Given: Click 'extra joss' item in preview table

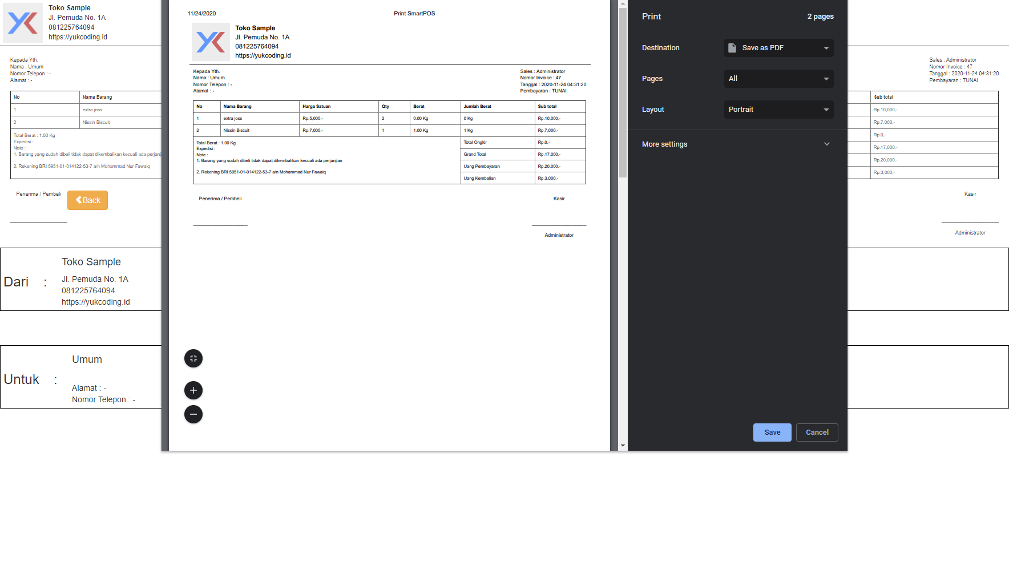Looking at the screenshot, I should point(232,119).
